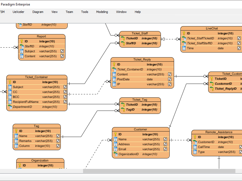Screen dimensions: 242x181
Task: Toggle the nullable N marker on Customer Name
Action: click(x=165, y=139)
